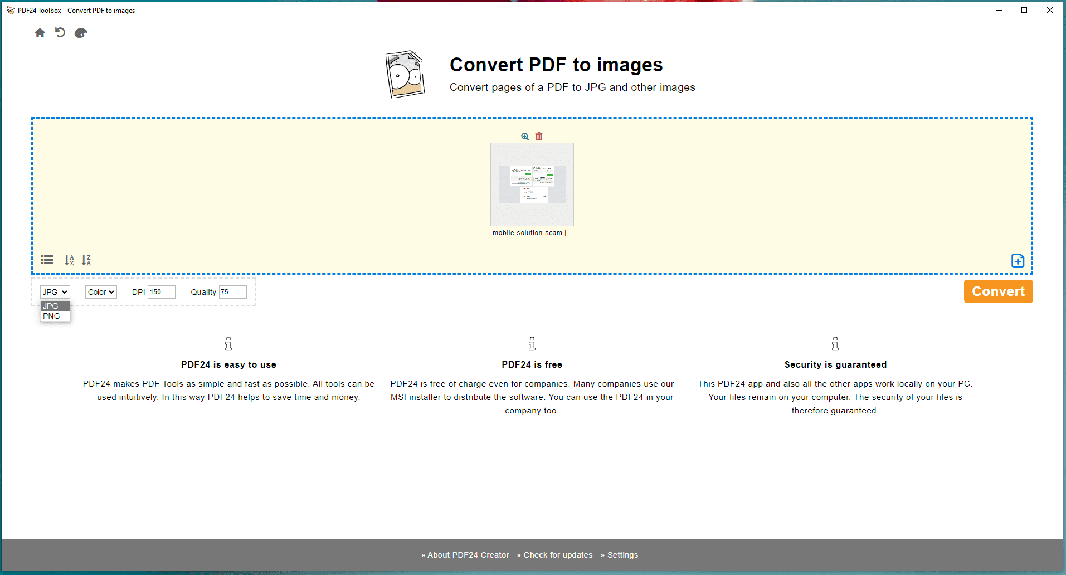
Task: Sort files ascending A to Z
Action: point(69,260)
